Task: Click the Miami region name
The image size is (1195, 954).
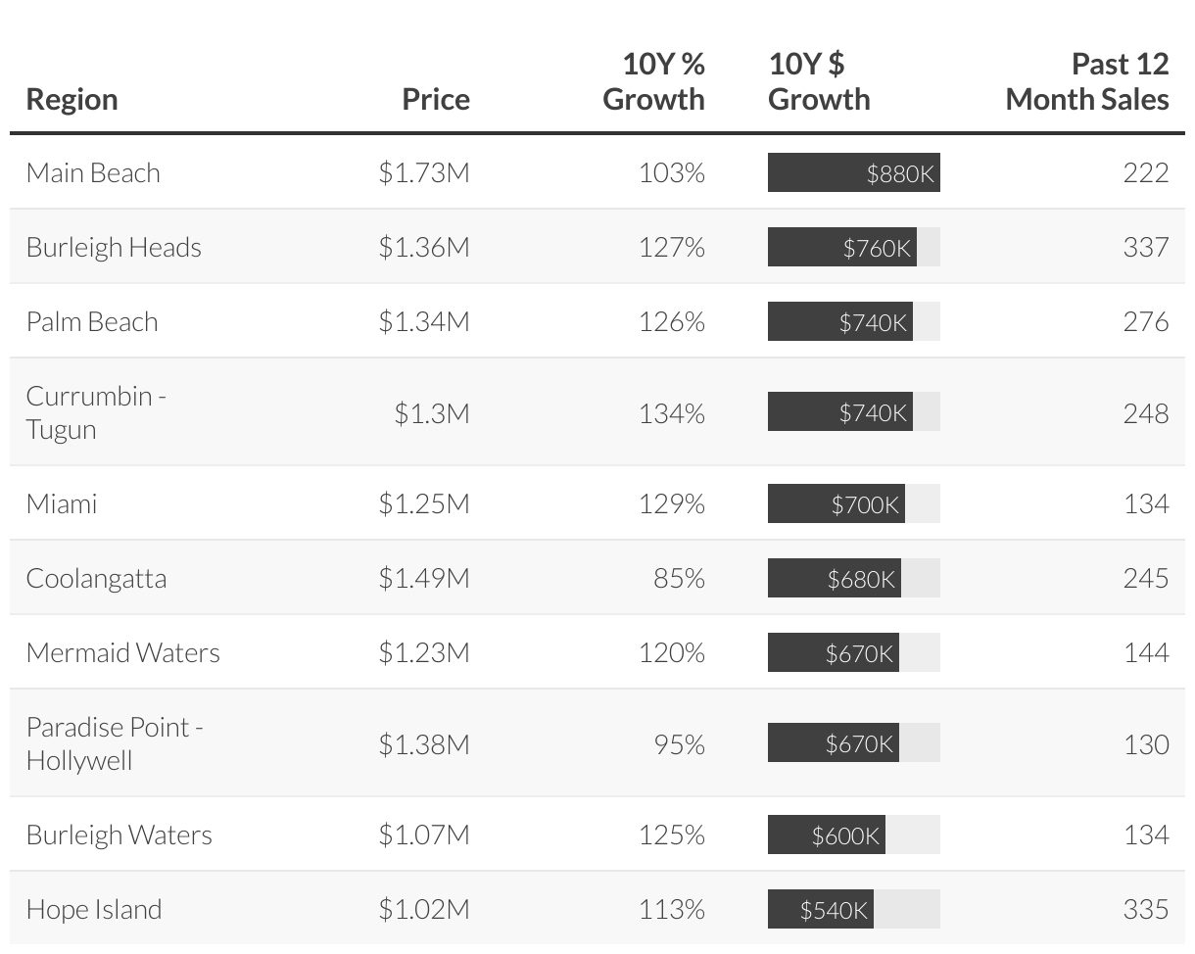Action: [62, 504]
